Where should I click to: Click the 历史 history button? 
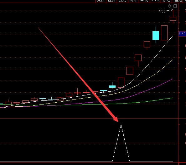coord(122,1)
